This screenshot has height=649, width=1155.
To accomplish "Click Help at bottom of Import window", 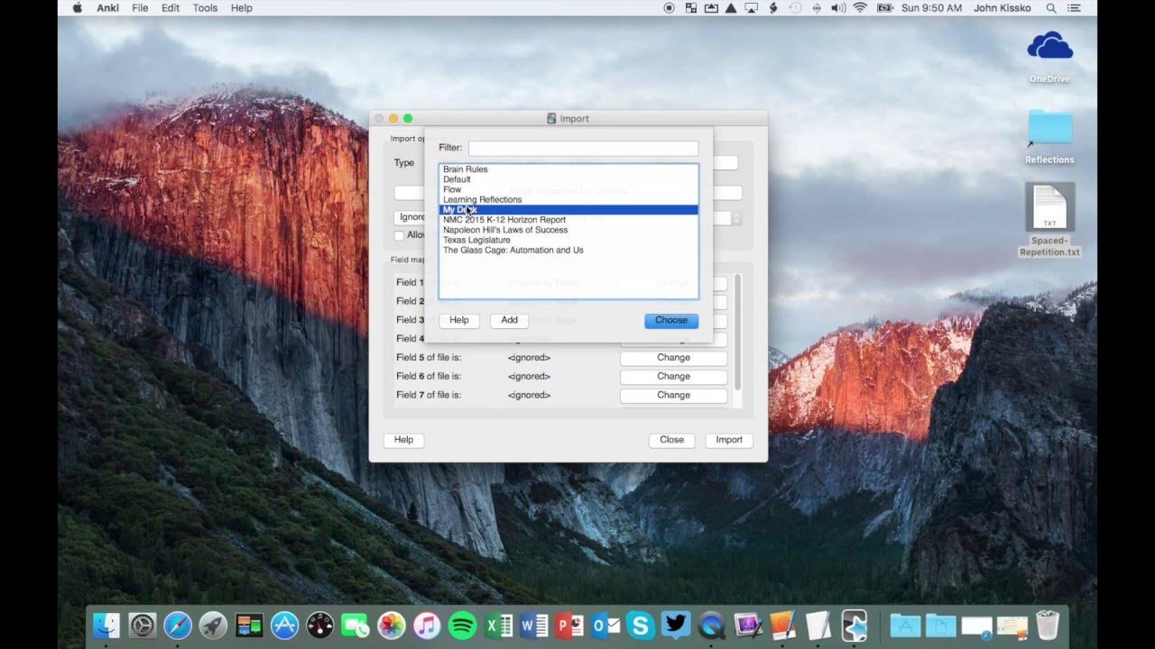I will pyautogui.click(x=403, y=440).
